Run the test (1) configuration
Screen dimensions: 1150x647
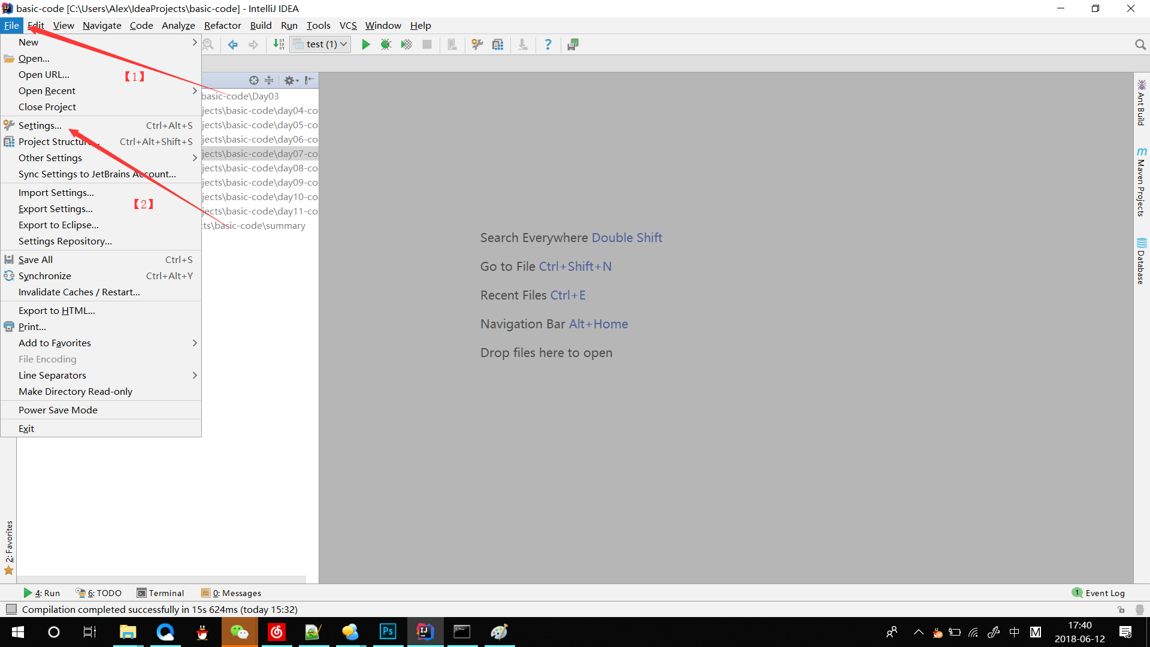click(x=365, y=44)
